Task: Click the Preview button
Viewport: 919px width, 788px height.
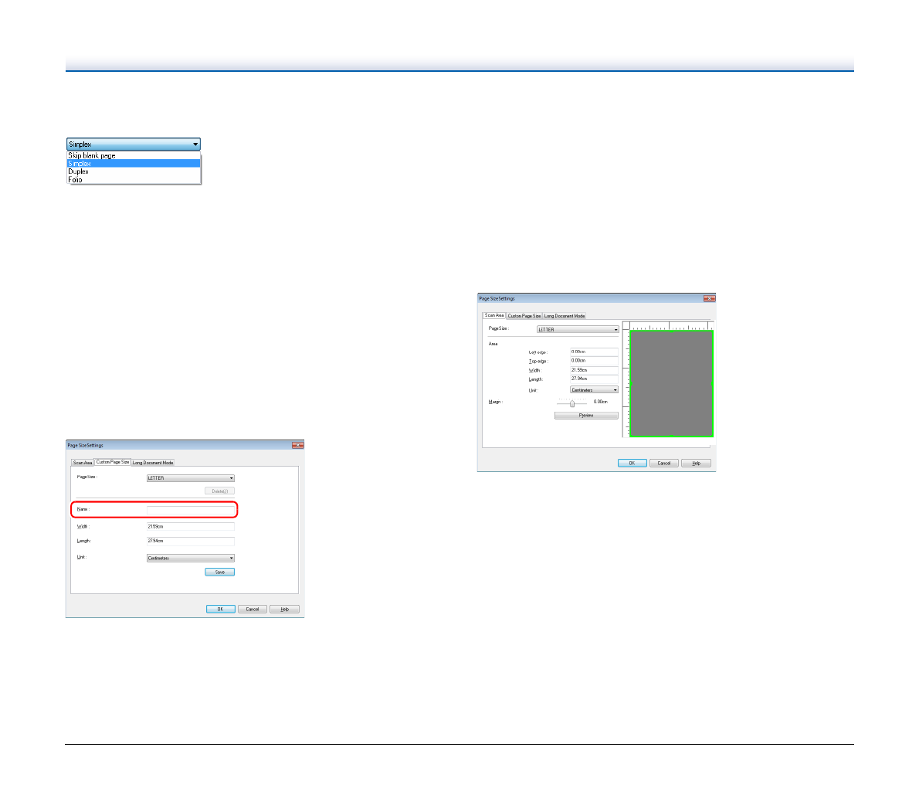Action: point(586,416)
